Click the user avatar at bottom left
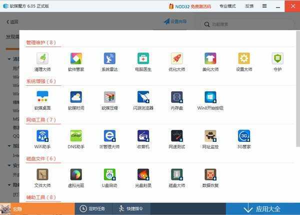Screen dimensions: 300x215 pyautogui.click(x=5, y=209)
